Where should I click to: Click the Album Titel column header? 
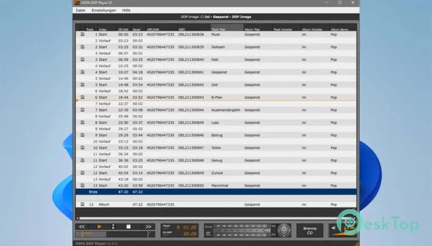tap(252, 29)
